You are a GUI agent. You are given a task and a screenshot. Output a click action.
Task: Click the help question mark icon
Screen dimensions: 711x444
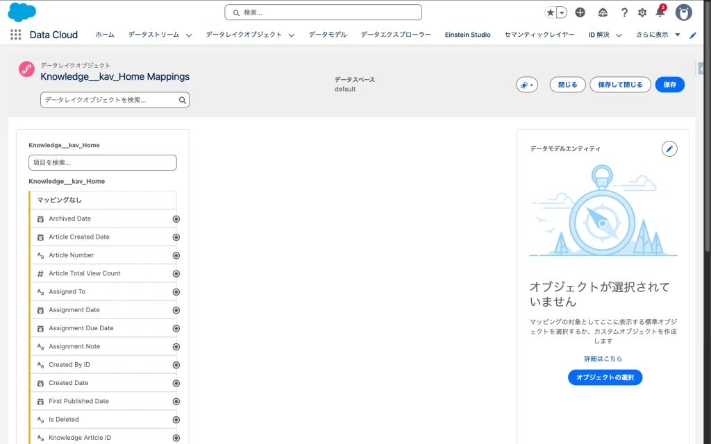[624, 12]
